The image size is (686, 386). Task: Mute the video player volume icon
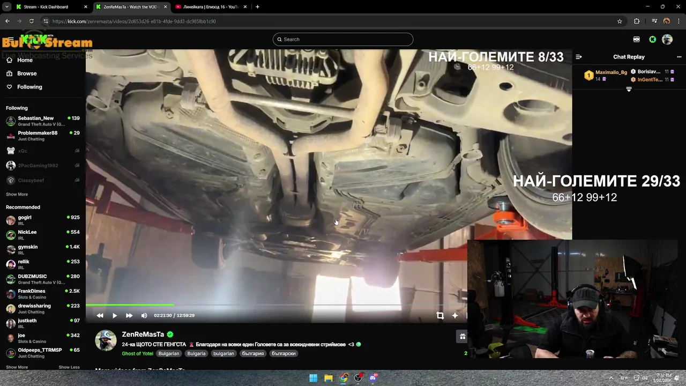click(x=144, y=316)
